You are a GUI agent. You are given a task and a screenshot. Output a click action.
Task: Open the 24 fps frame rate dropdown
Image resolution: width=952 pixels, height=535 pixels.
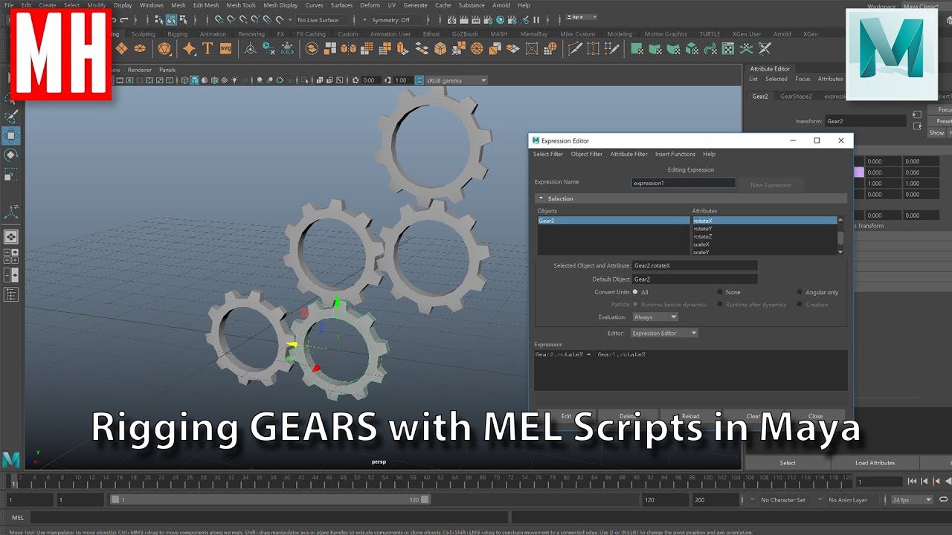913,500
